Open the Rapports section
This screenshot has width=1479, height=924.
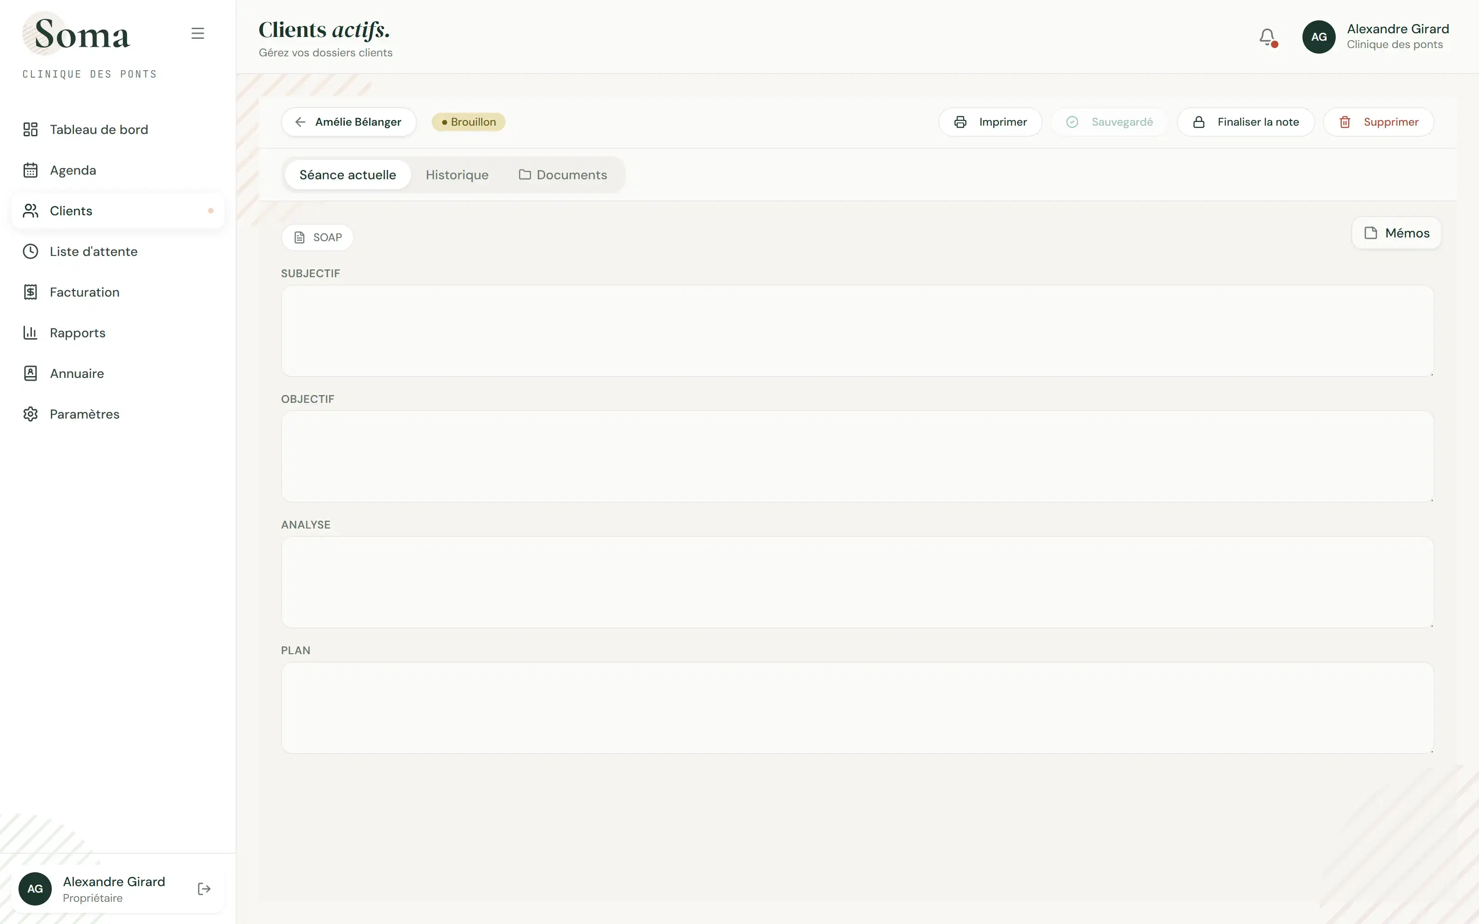[x=117, y=333]
